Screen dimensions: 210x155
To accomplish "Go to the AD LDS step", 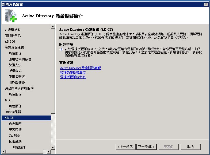I will [10, 41].
